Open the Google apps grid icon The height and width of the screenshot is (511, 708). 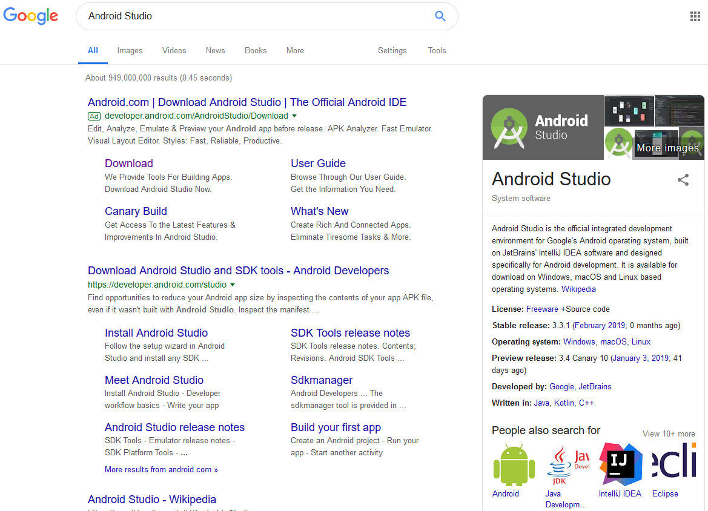coord(695,16)
